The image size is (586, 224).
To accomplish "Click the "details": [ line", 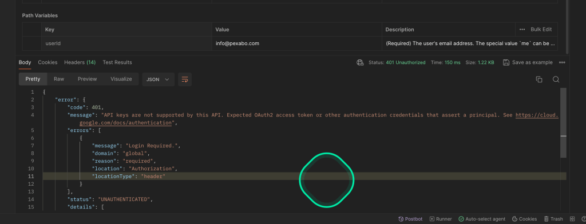I will pos(86,207).
